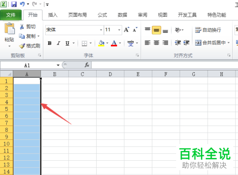Viewport: 238px width, 175px height.
Task: Align text left
Action: tap(148, 43)
